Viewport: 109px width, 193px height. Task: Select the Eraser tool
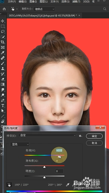(x=3, y=79)
